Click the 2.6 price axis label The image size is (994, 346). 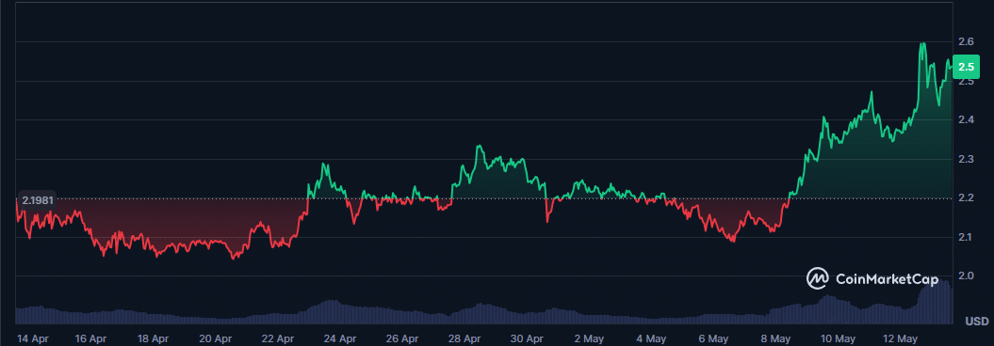(966, 41)
